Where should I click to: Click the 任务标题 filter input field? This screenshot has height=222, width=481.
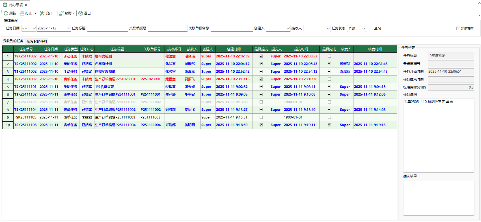point(107,29)
